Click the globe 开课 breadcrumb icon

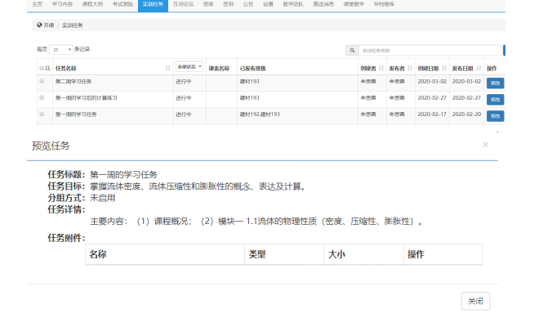coord(39,25)
